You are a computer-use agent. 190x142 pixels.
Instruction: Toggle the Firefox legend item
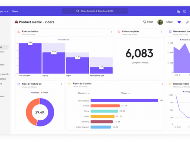44,93
